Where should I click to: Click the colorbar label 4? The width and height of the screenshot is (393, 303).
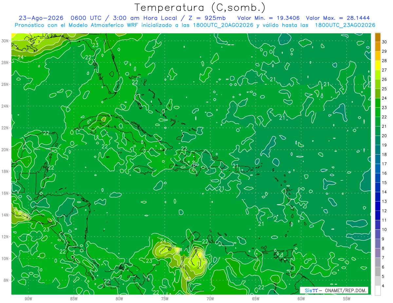(x=384, y=286)
